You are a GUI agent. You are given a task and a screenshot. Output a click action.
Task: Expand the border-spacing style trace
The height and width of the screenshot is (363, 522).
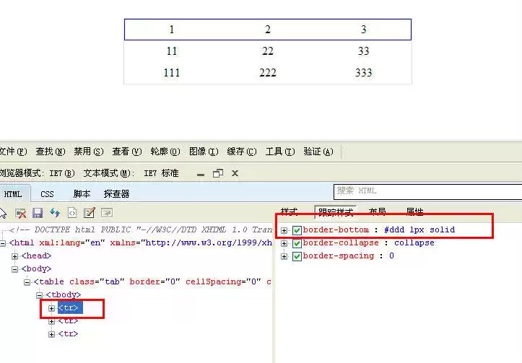pos(284,256)
